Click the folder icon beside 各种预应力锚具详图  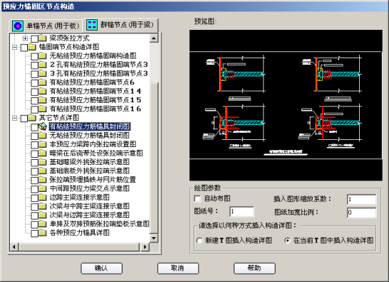tap(43, 232)
